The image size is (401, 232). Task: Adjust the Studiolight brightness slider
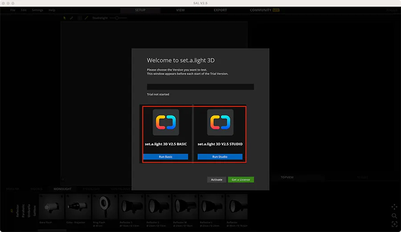(x=118, y=18)
